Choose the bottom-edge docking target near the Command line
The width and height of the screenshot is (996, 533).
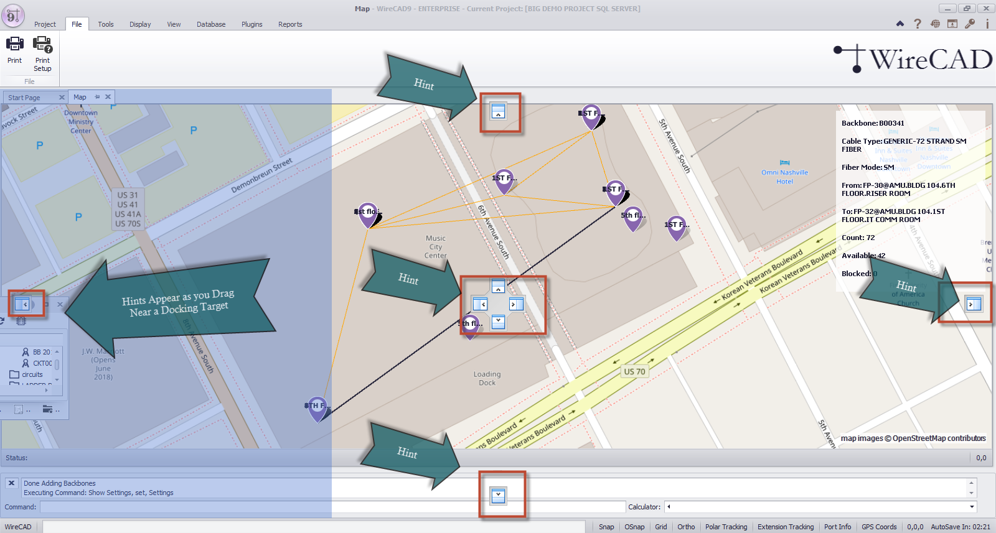(x=498, y=496)
